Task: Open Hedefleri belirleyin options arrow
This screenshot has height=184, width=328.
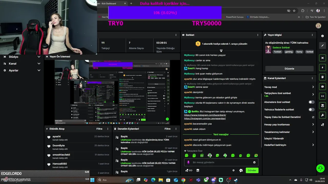Action: [x=313, y=145]
